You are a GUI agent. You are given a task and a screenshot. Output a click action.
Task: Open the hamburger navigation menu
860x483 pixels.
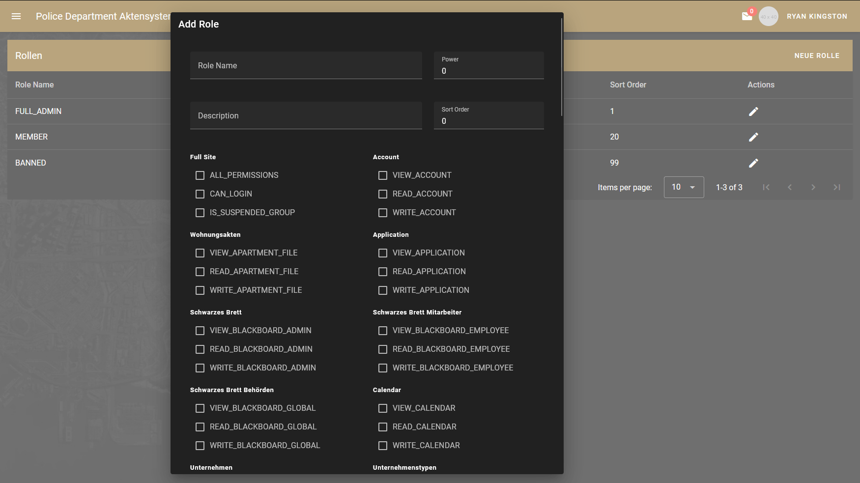point(16,16)
